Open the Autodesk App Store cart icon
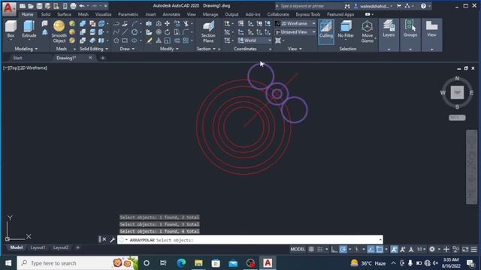 [x=398, y=6]
